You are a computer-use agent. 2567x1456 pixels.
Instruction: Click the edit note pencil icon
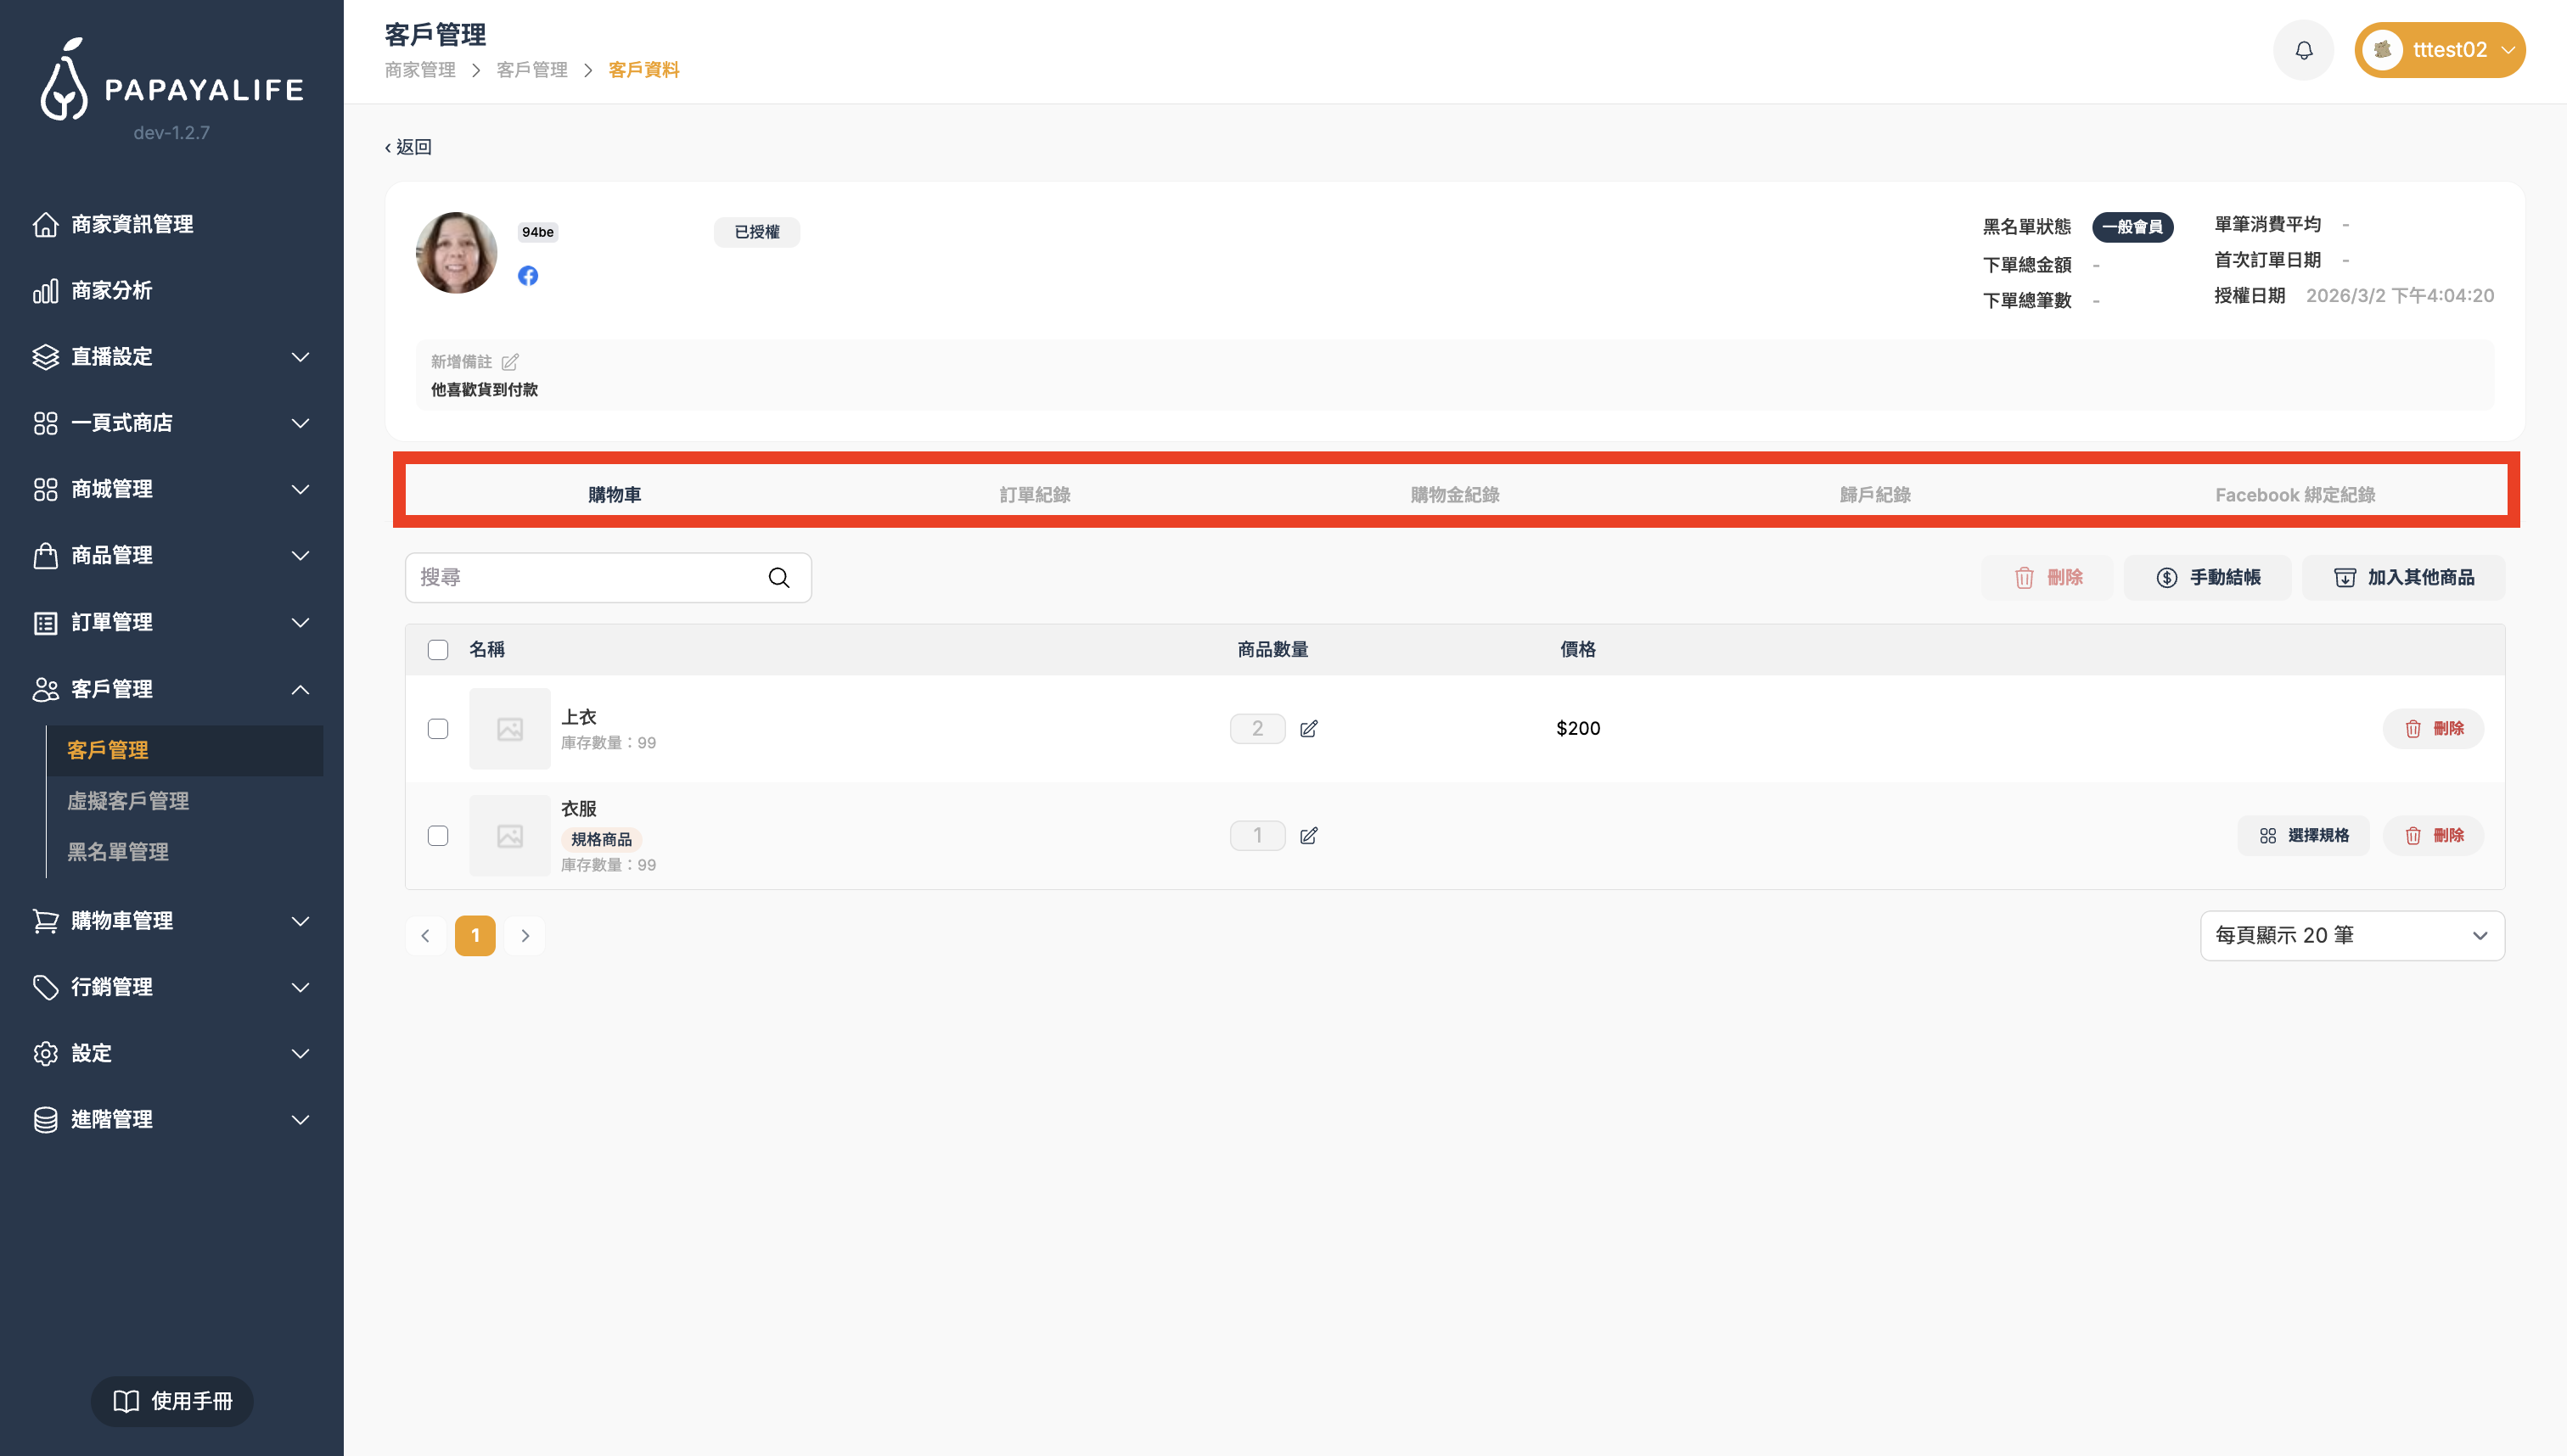[x=510, y=362]
